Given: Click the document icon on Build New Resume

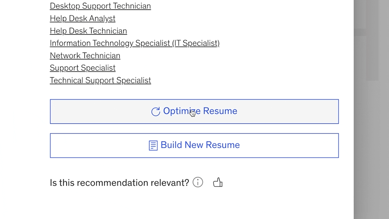Looking at the screenshot, I should [x=153, y=145].
